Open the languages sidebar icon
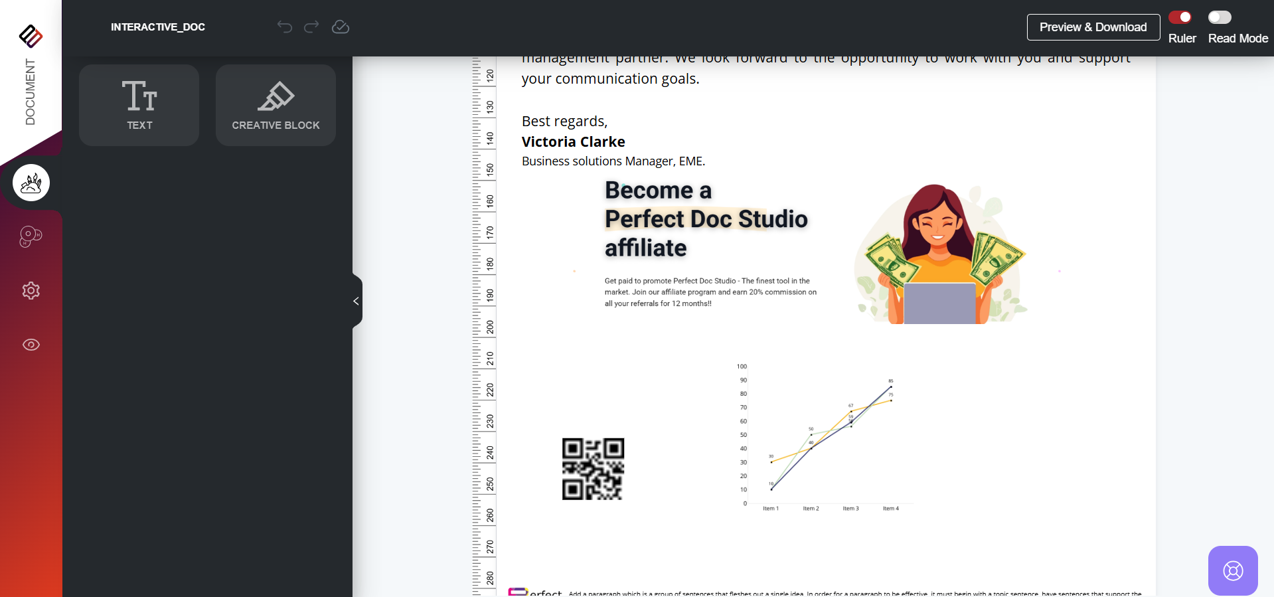This screenshot has width=1274, height=597. (x=31, y=236)
